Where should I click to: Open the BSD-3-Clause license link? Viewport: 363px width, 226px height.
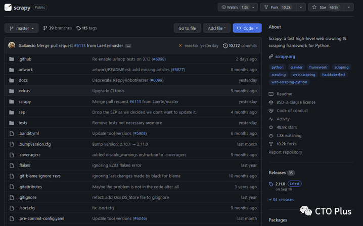(296, 102)
